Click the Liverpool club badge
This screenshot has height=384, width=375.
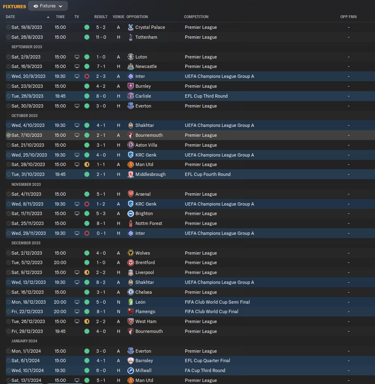click(130, 272)
